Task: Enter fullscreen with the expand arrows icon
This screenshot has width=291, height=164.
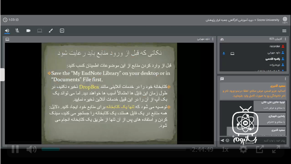Action: click(276, 149)
